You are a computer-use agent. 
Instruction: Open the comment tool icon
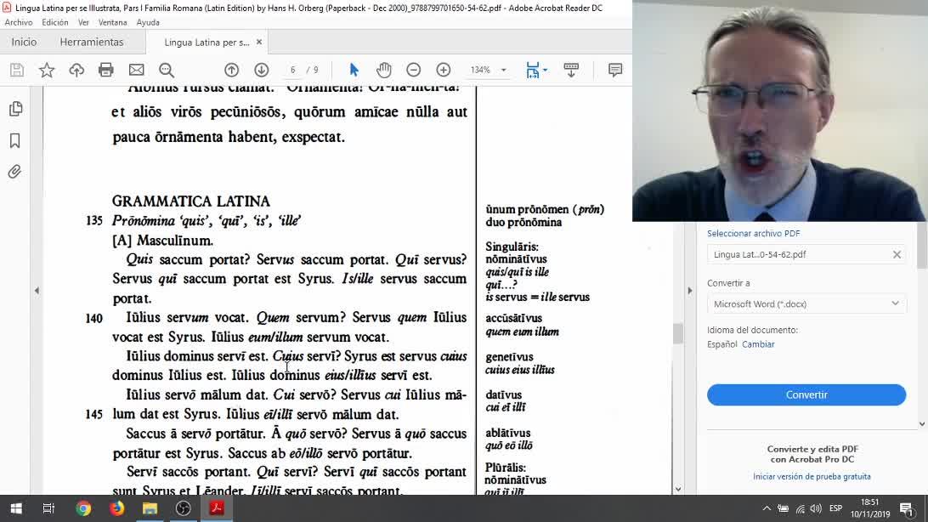(615, 70)
